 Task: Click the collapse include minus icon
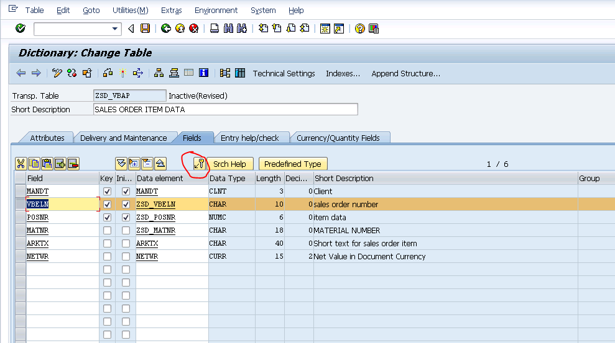coord(147,164)
